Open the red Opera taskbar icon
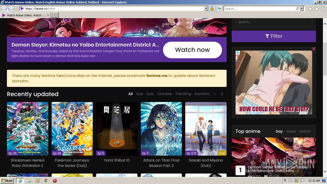This screenshot has height=184, width=327. pyautogui.click(x=55, y=181)
